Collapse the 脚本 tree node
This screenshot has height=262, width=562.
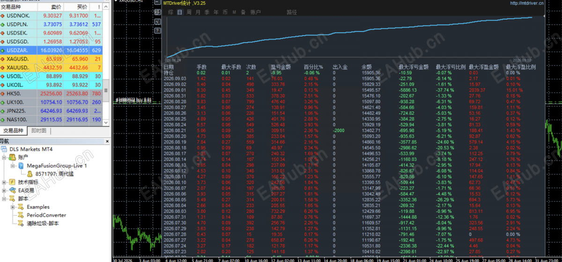(x=4, y=199)
